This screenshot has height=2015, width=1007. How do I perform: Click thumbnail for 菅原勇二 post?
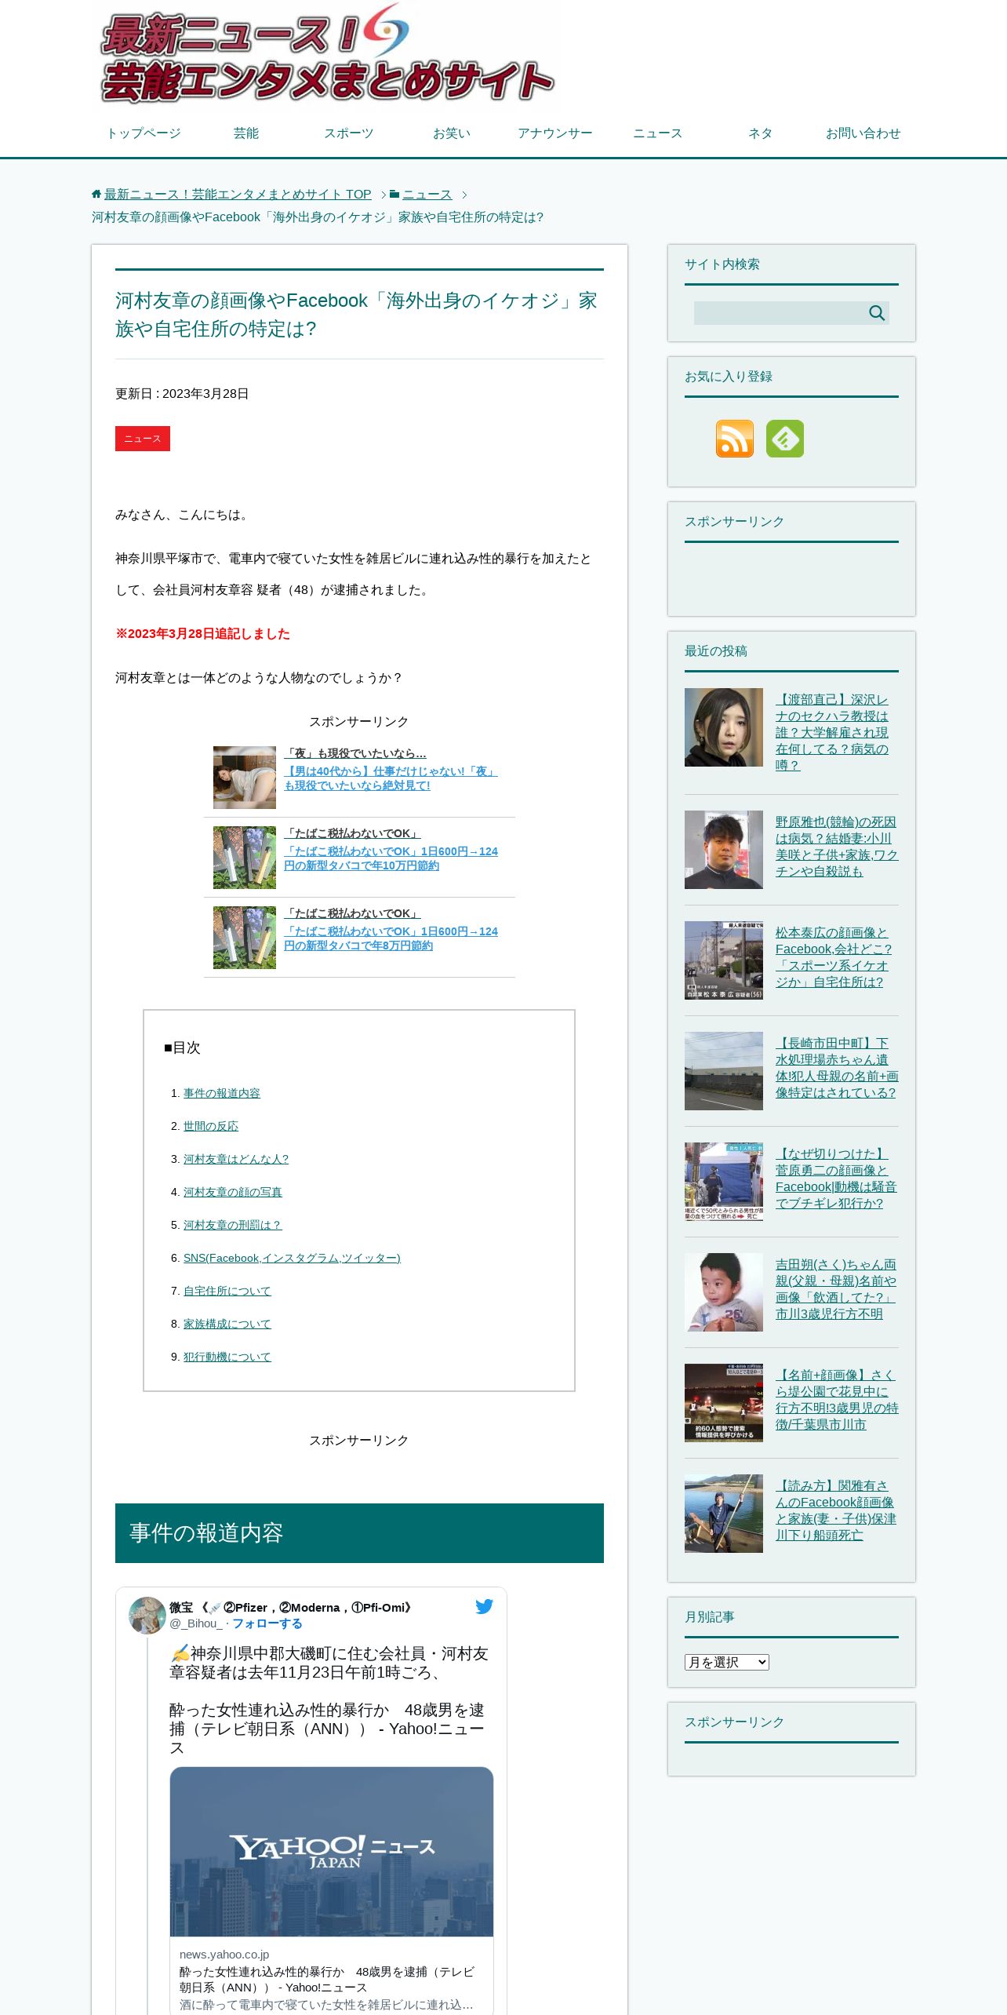click(x=724, y=1182)
